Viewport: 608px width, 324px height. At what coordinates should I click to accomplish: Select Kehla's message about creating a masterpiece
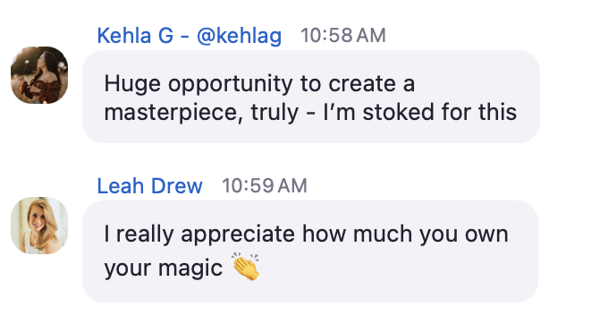(311, 97)
